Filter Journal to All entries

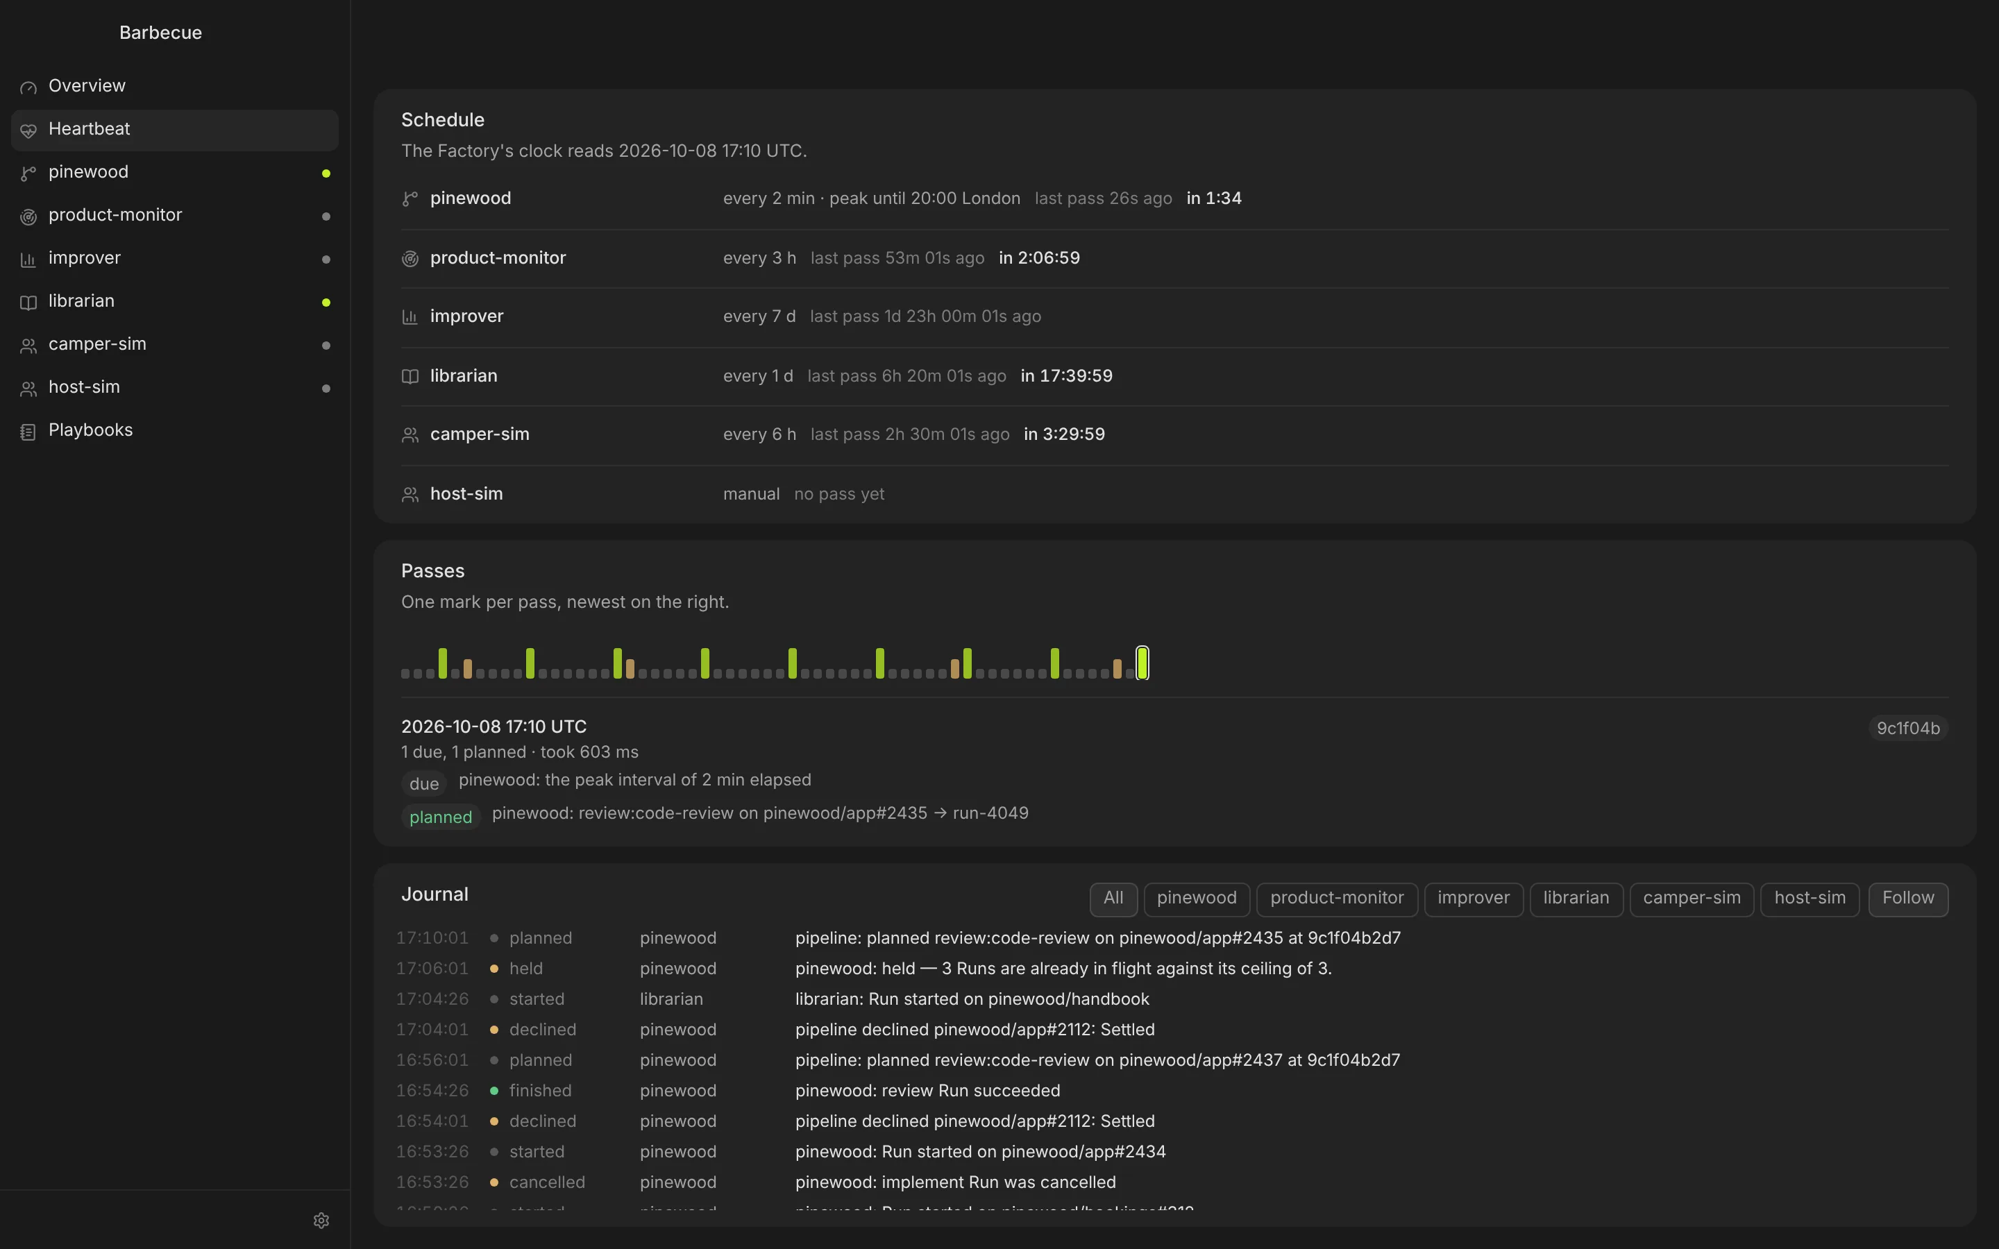tap(1113, 898)
